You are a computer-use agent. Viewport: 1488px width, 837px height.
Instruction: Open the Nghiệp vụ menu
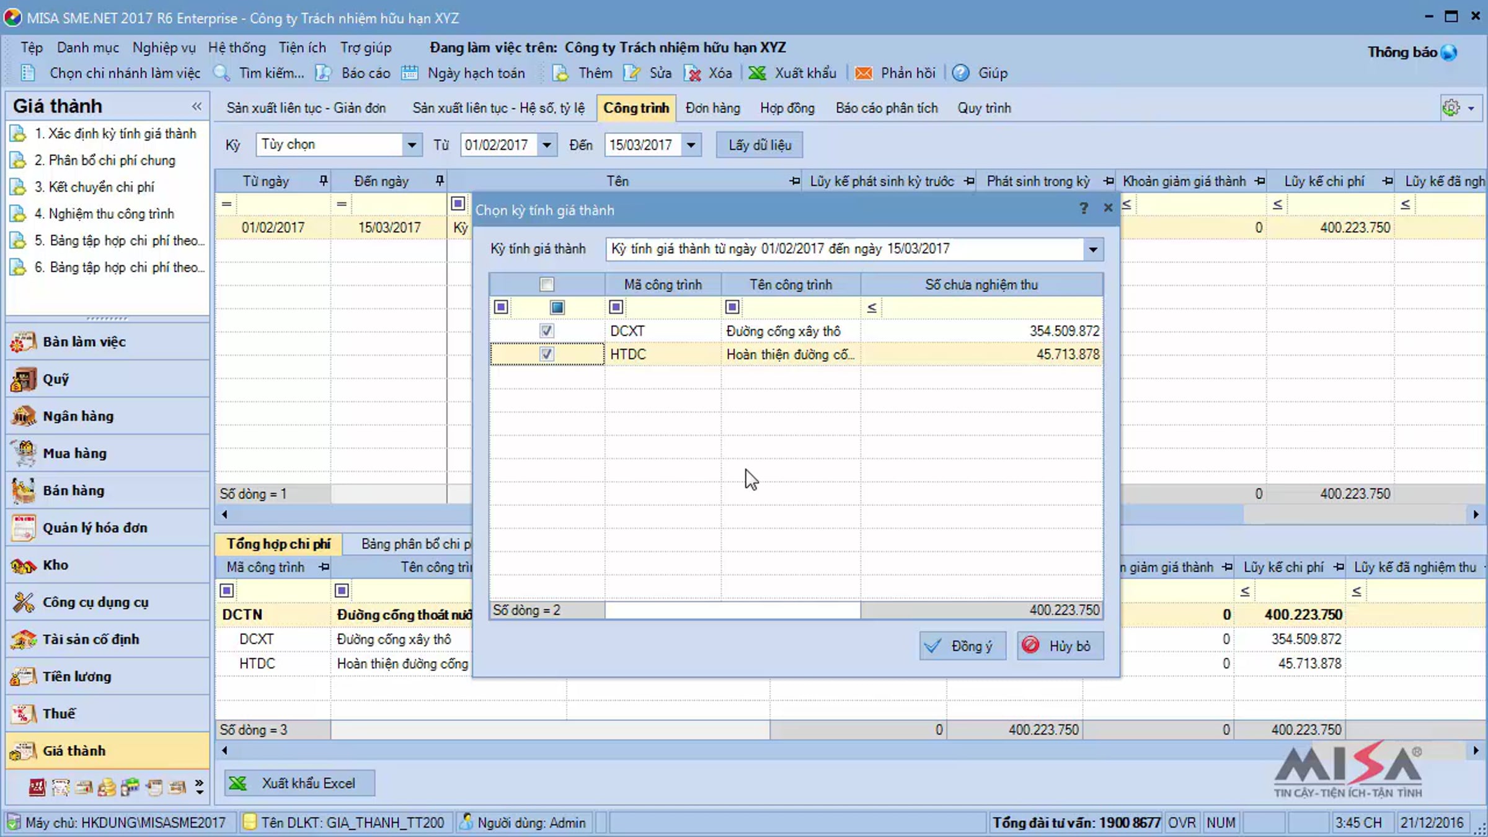pos(164,48)
